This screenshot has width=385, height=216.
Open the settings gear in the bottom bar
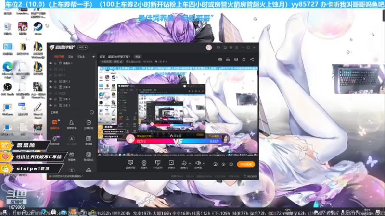point(231,164)
